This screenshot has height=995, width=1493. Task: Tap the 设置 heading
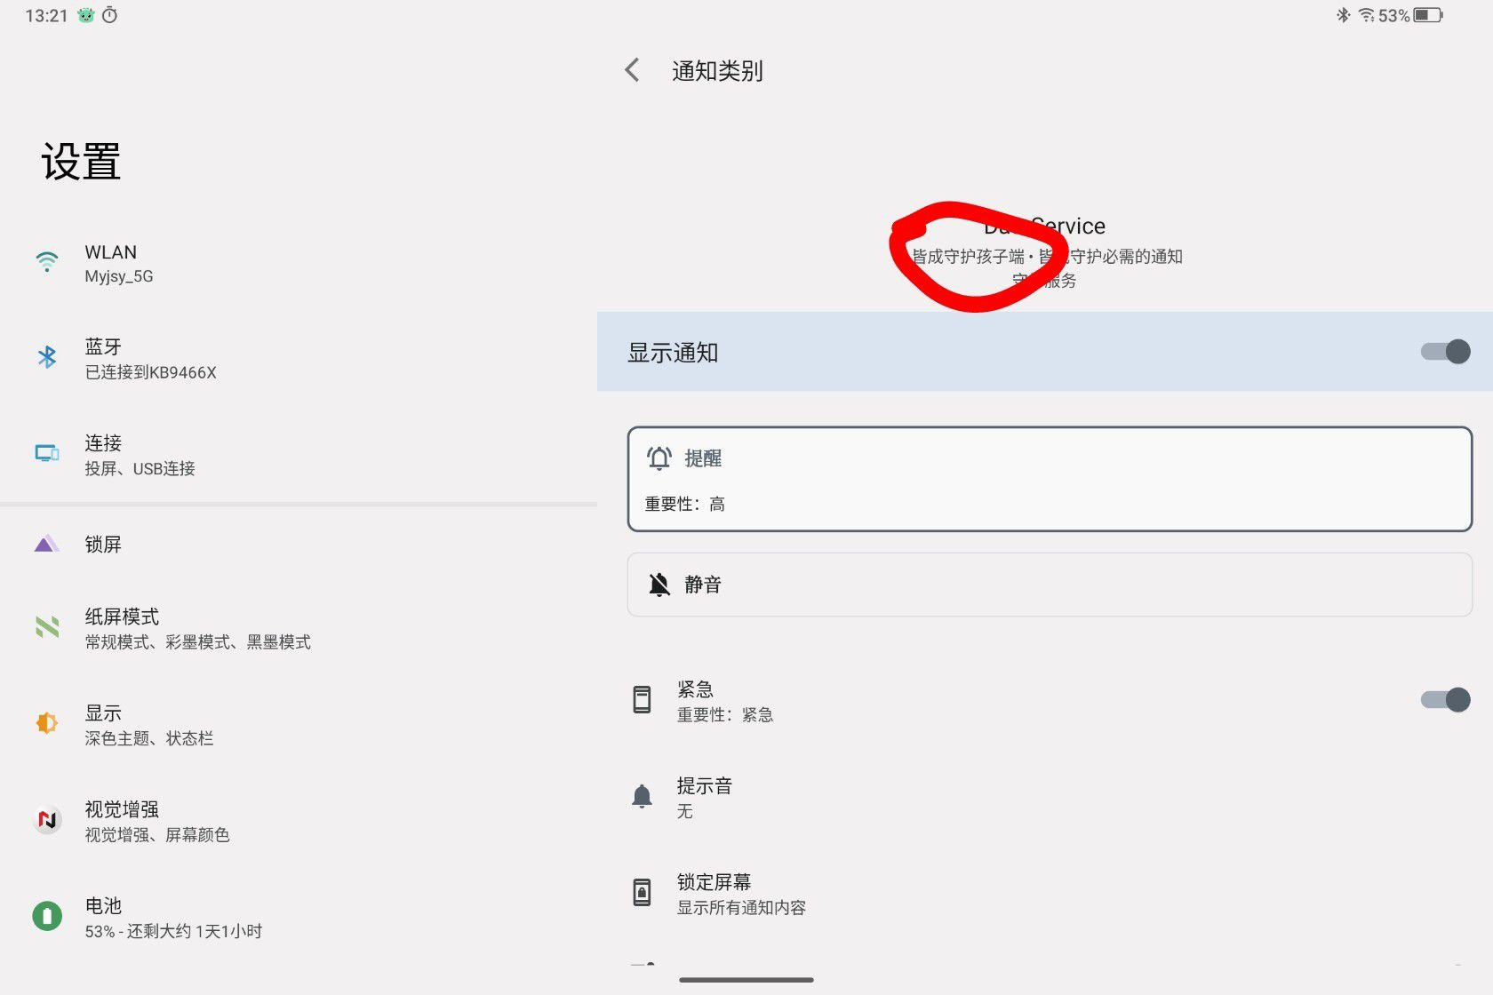[81, 162]
